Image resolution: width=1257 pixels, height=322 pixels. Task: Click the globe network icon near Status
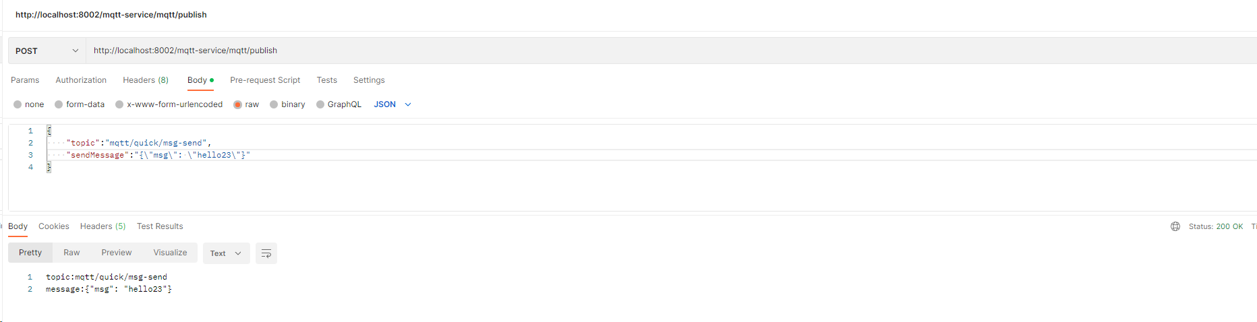pos(1175,226)
